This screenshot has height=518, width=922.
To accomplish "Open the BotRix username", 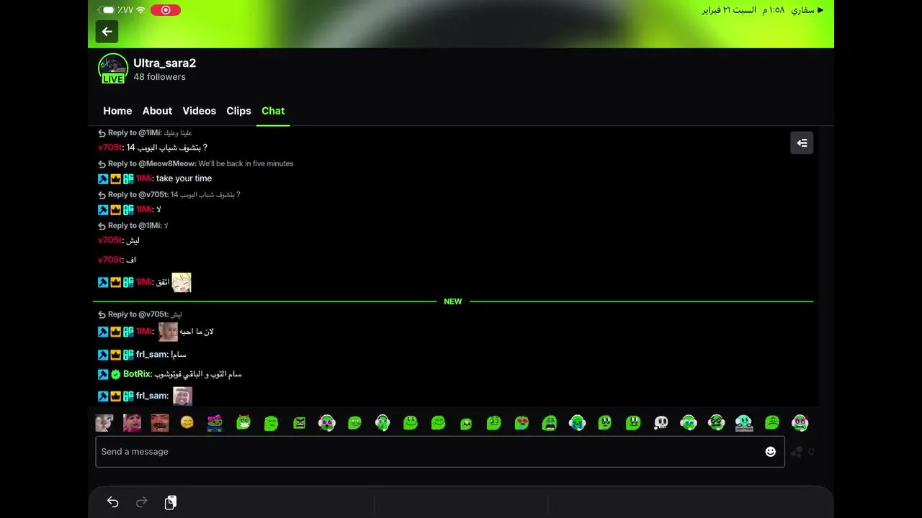I will pyautogui.click(x=137, y=375).
